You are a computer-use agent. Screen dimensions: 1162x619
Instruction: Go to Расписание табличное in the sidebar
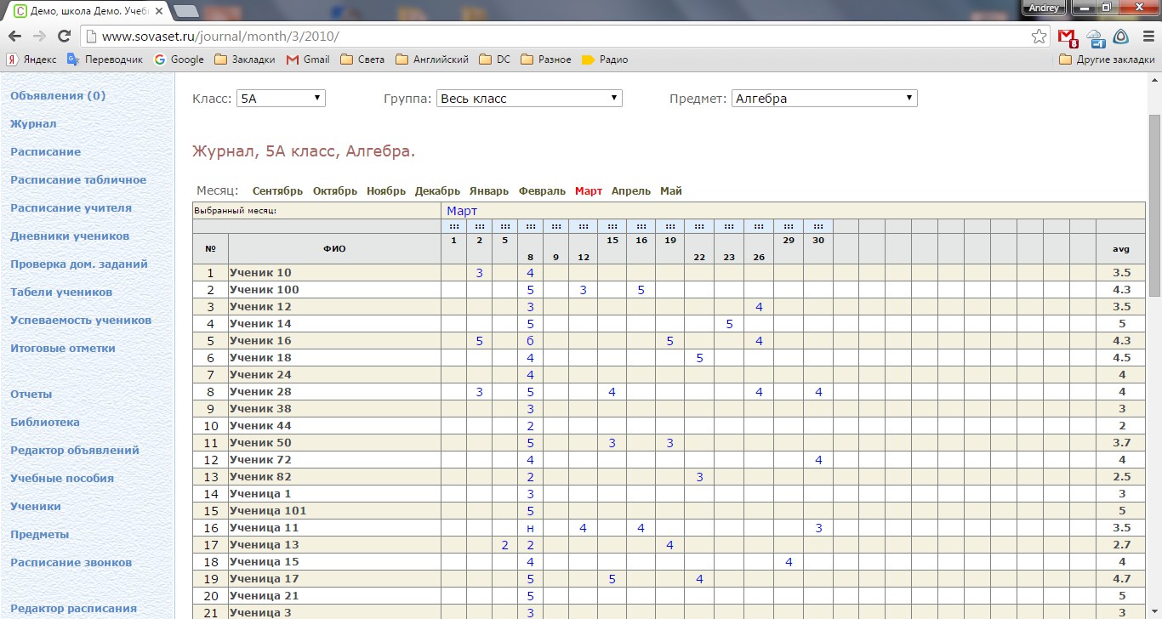tap(78, 180)
